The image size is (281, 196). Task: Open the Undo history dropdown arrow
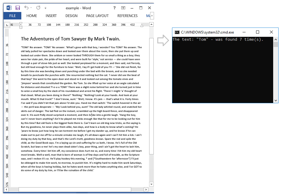pyautogui.click(x=31, y=8)
